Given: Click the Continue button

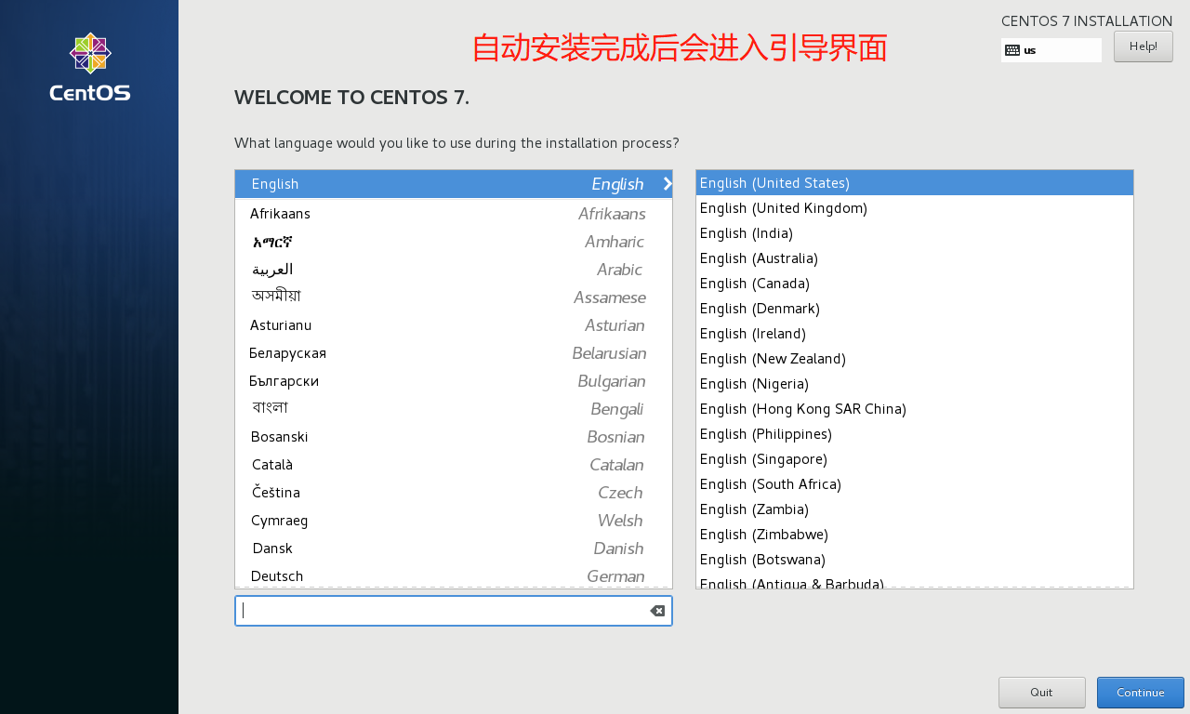Looking at the screenshot, I should 1141,693.
